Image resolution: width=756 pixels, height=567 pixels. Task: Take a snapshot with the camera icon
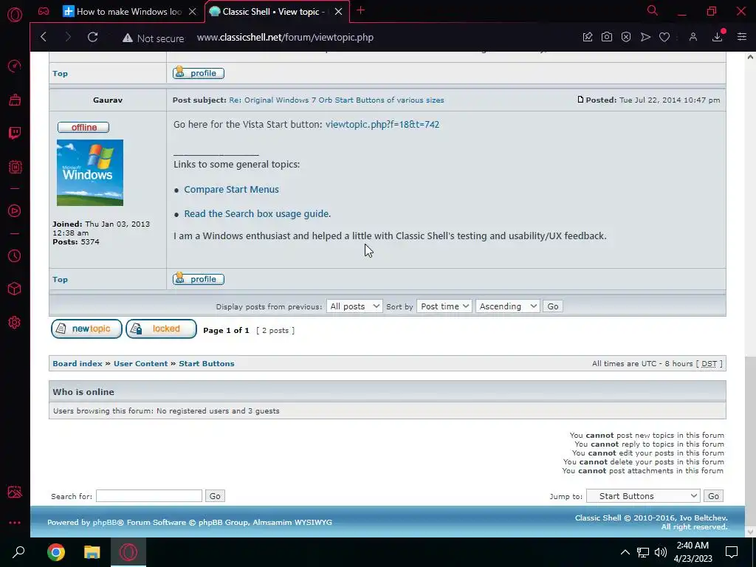(x=607, y=37)
